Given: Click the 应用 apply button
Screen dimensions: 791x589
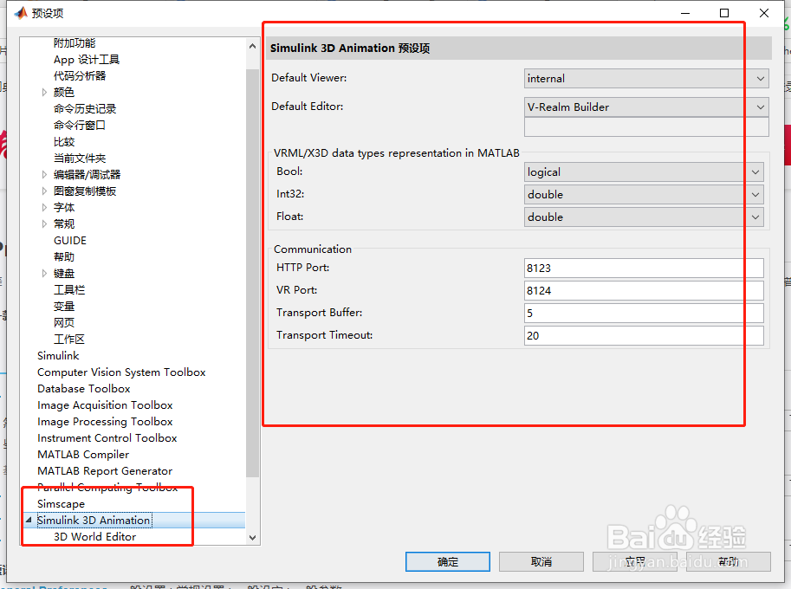Looking at the screenshot, I should [x=634, y=562].
